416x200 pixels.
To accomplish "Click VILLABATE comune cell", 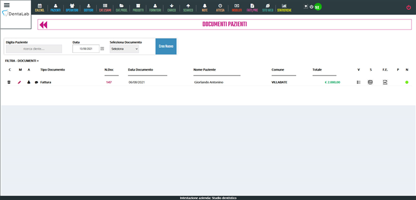I will 279,82.
